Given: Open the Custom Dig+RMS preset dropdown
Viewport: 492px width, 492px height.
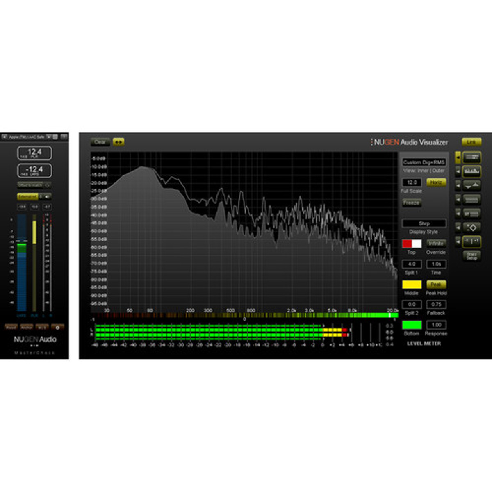Looking at the screenshot, I should [x=424, y=162].
